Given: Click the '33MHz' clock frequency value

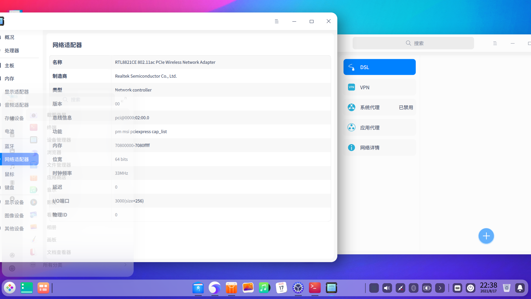Looking at the screenshot, I should [121, 173].
